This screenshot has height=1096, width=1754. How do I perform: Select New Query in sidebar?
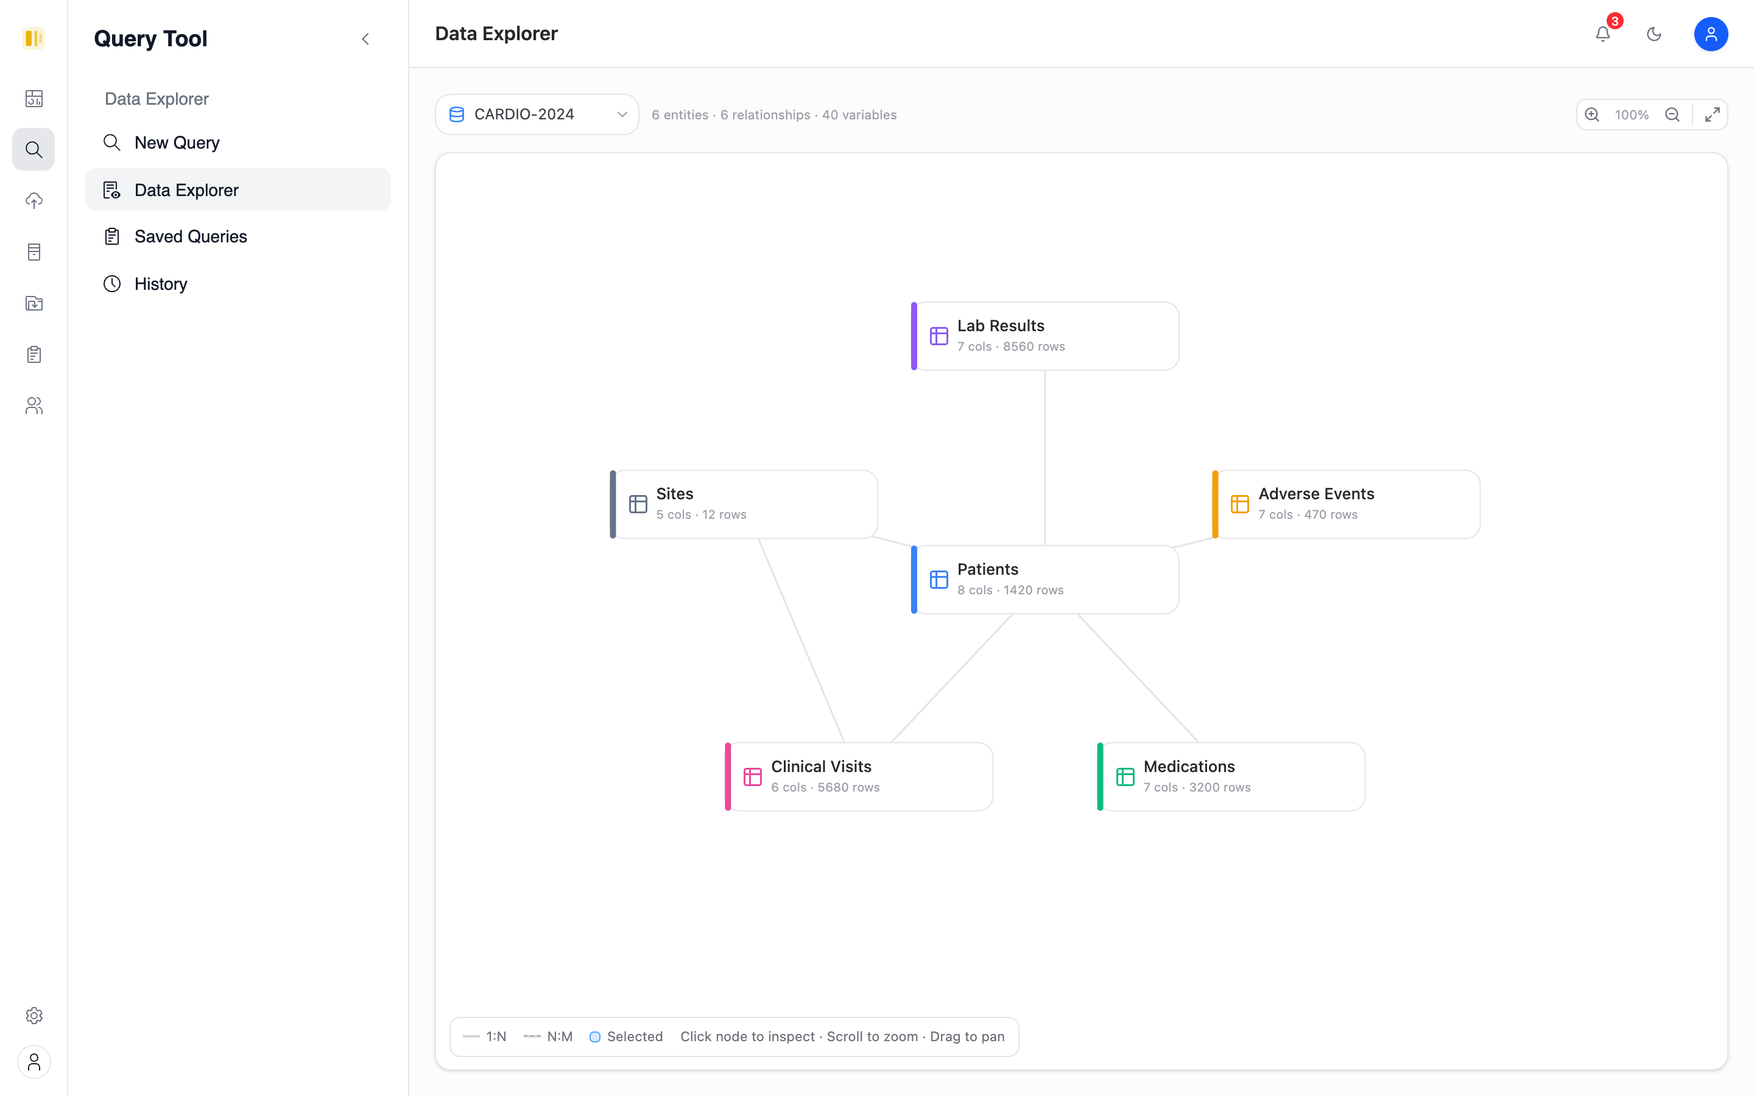pyautogui.click(x=238, y=143)
